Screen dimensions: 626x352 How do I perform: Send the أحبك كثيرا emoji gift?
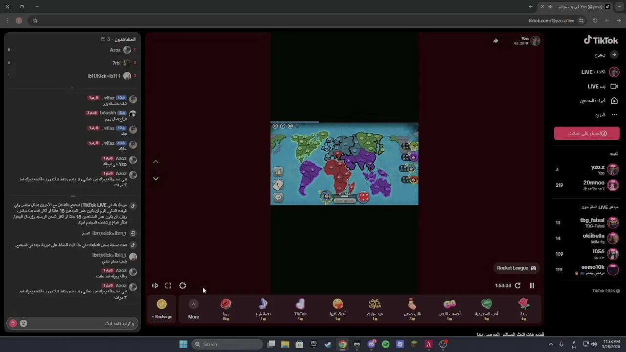337,309
